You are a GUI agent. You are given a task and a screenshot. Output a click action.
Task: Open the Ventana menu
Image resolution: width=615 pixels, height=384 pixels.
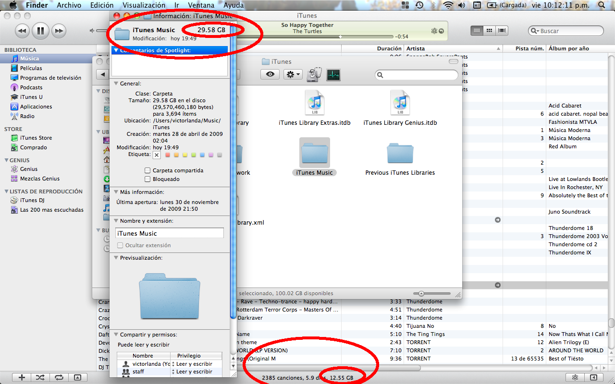[201, 5]
